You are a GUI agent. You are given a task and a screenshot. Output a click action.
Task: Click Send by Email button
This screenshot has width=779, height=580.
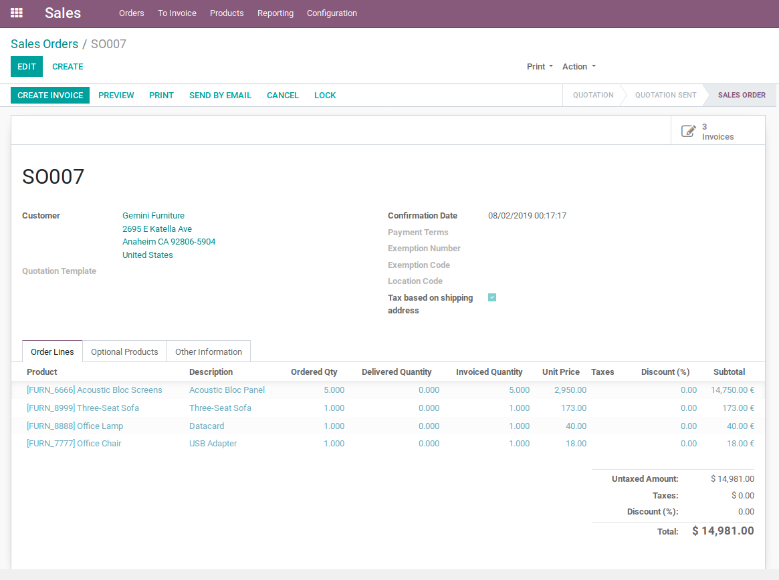tap(220, 96)
